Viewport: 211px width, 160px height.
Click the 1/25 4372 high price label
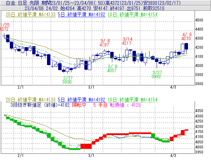pos(5,27)
